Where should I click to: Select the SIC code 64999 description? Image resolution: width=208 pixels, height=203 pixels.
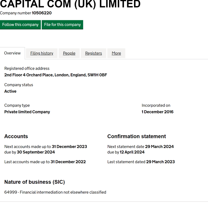pos(55,192)
